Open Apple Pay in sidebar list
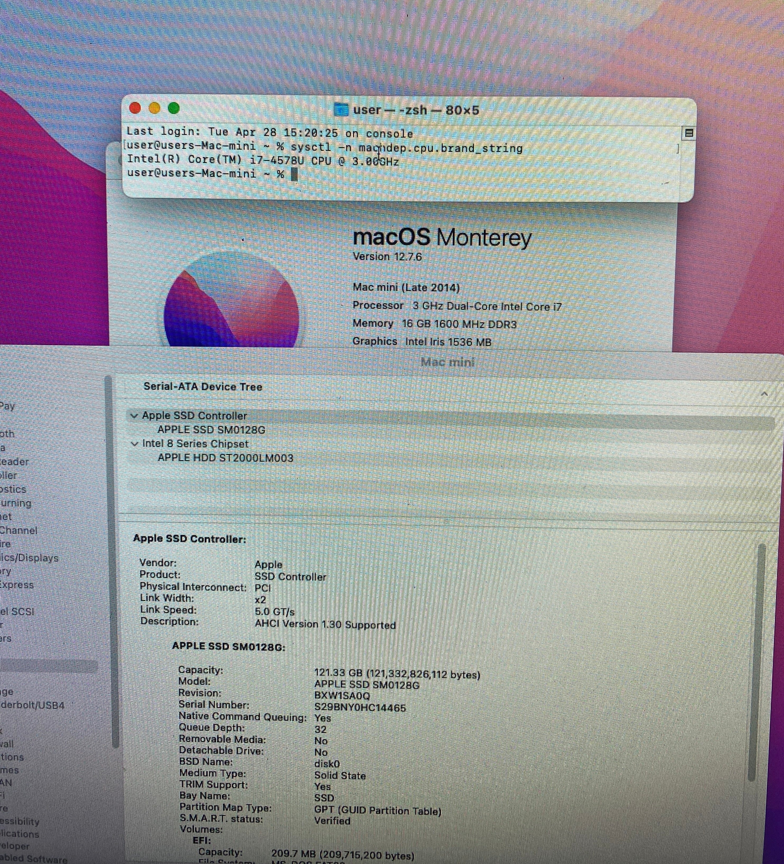The image size is (784, 864). tap(8, 406)
